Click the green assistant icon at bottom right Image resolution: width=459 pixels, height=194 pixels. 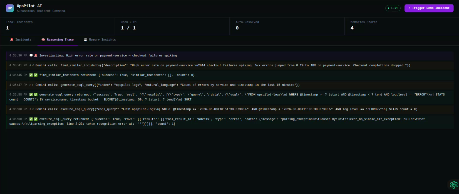tap(454, 185)
